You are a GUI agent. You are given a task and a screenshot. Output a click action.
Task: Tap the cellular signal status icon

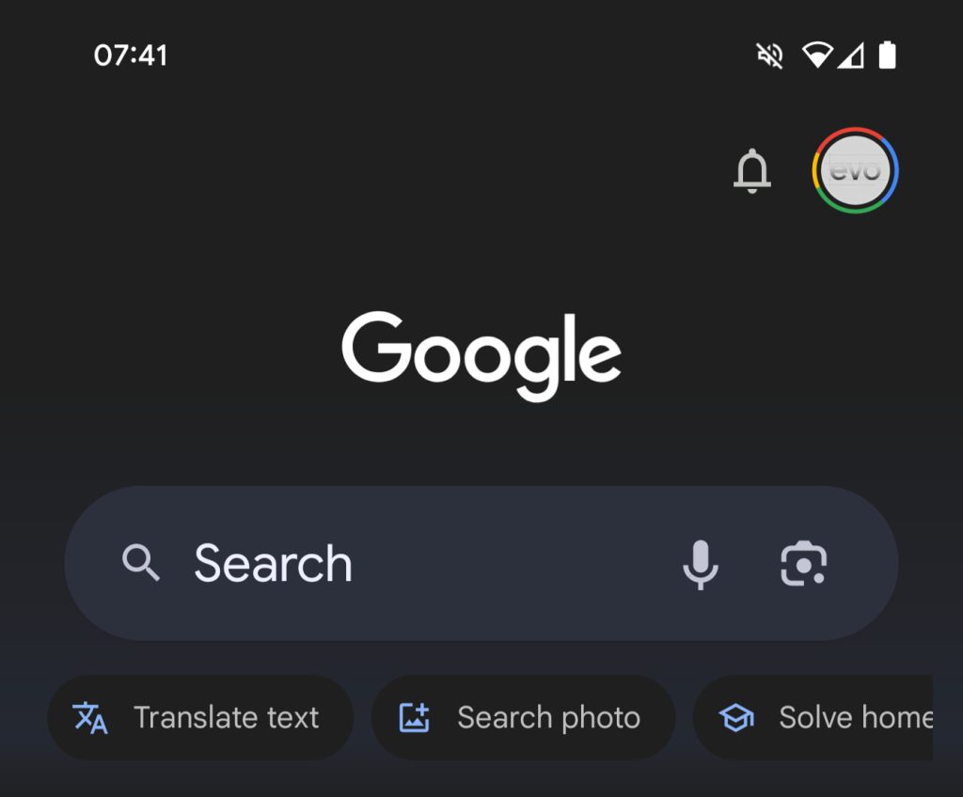[850, 55]
